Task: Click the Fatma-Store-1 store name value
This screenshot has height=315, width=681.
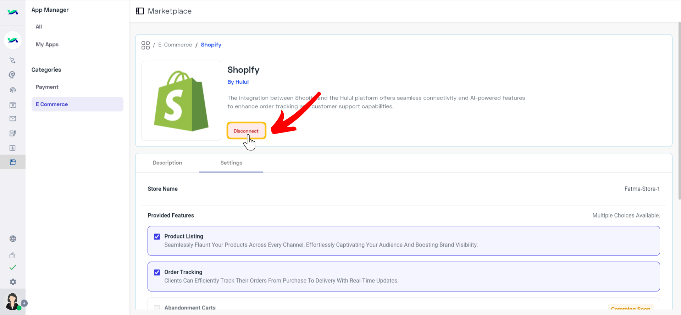Action: [x=642, y=189]
